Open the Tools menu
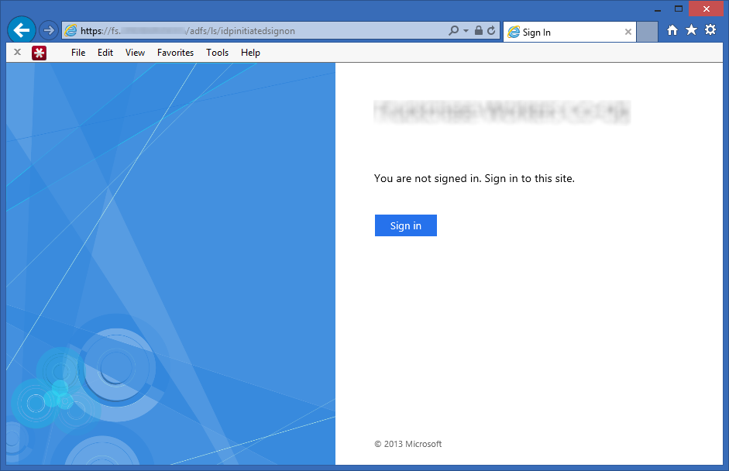The height and width of the screenshot is (471, 729). (217, 53)
